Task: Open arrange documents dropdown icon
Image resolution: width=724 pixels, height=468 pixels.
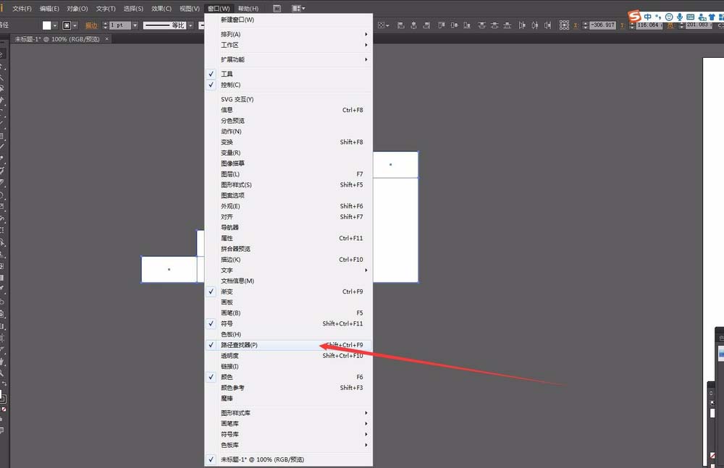Action: point(298,8)
